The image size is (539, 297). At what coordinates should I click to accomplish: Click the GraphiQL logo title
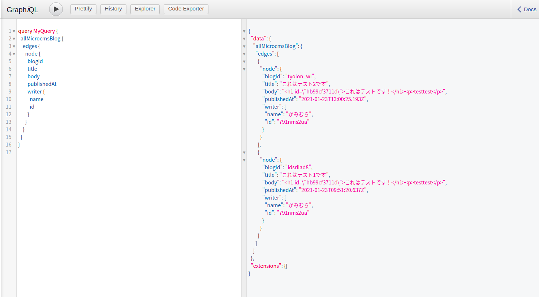point(22,10)
